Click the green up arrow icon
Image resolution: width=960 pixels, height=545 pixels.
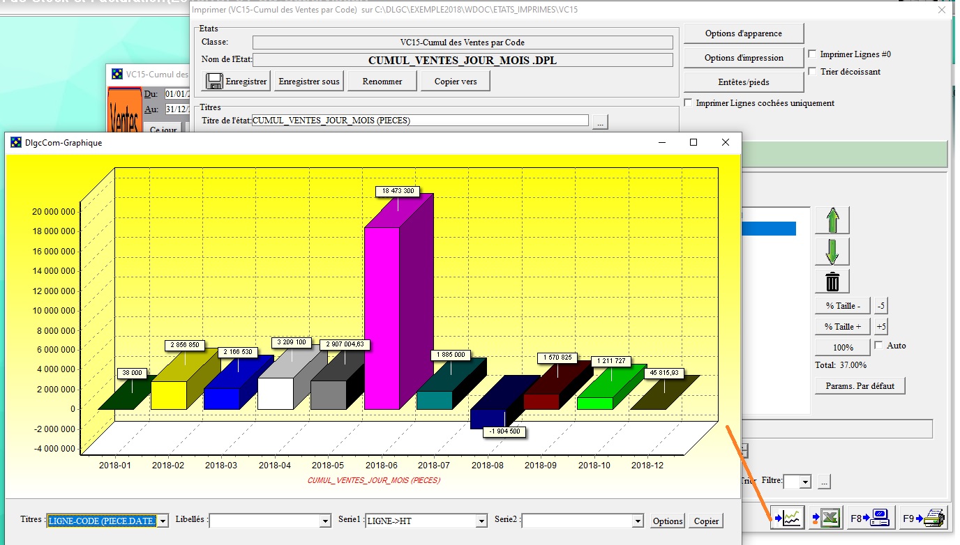pos(832,220)
